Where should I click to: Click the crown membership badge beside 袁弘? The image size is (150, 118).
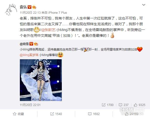pyautogui.click(x=34, y=7)
